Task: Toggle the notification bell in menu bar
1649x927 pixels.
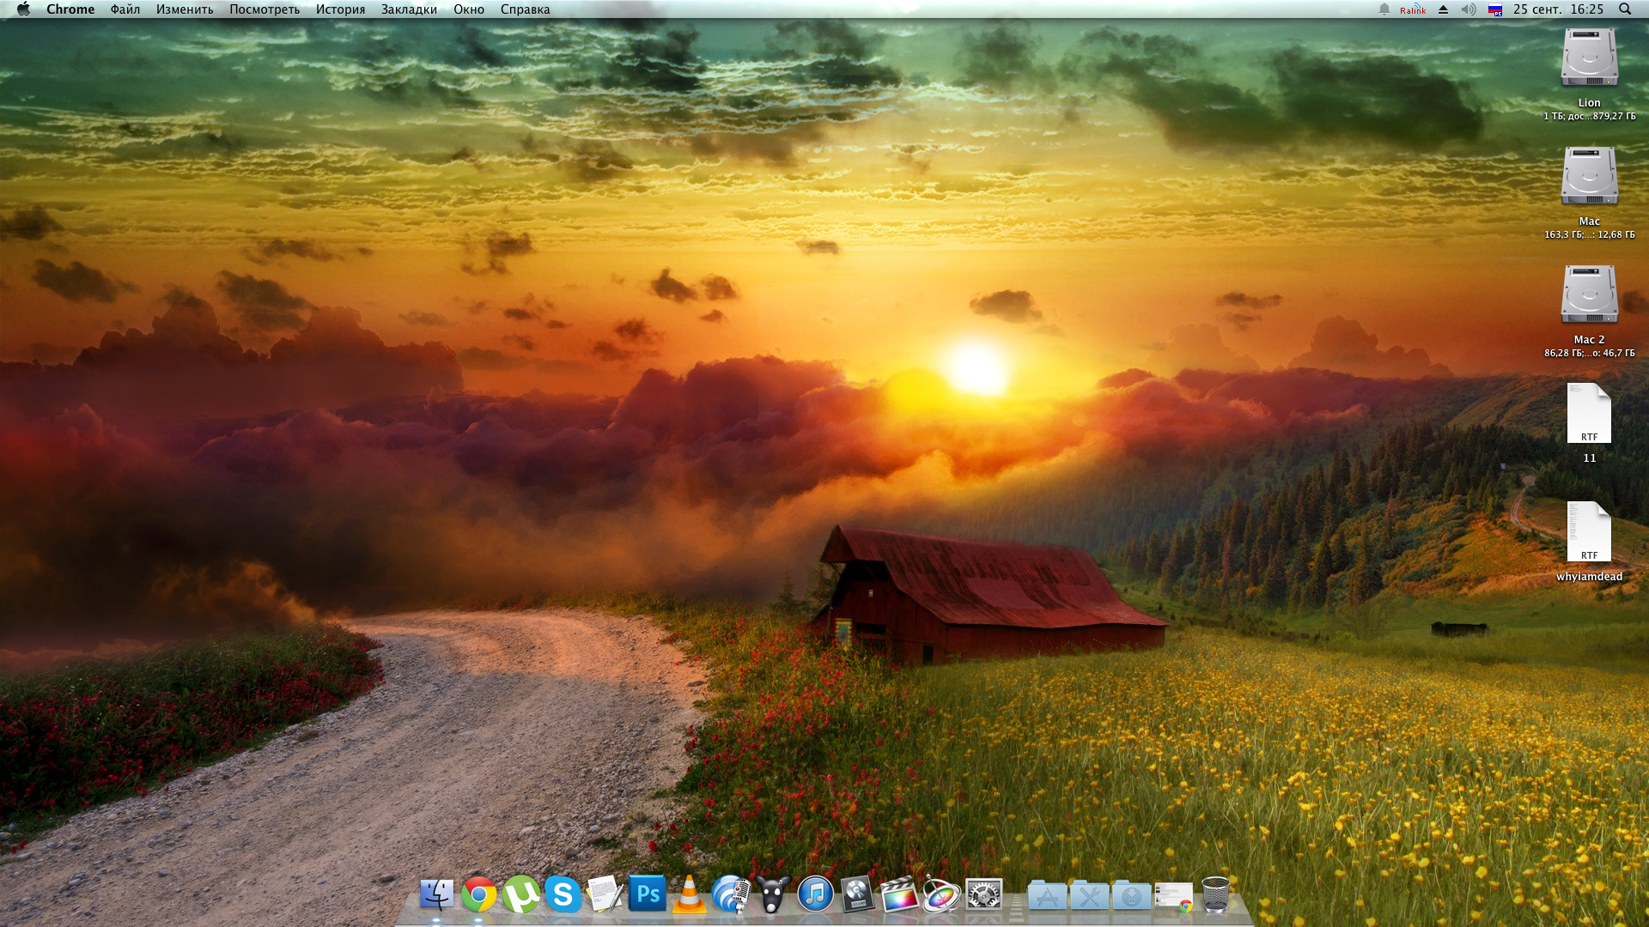Action: tap(1384, 9)
